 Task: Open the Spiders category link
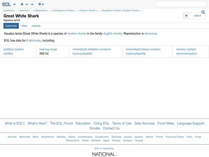[139, 137]
